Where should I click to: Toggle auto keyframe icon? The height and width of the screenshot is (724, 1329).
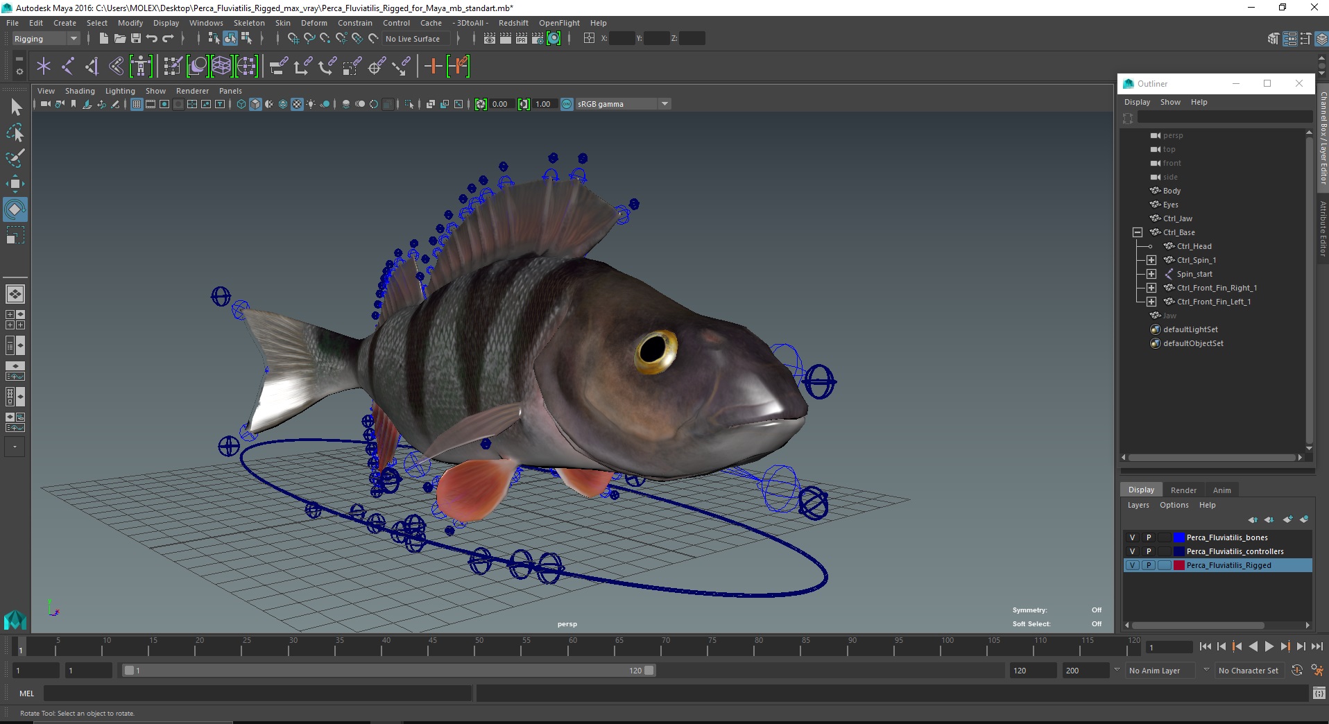1298,671
